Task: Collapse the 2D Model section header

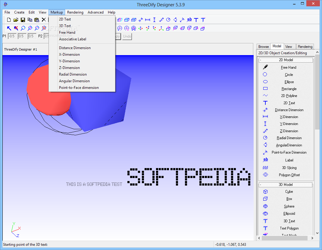Action: pos(286,60)
